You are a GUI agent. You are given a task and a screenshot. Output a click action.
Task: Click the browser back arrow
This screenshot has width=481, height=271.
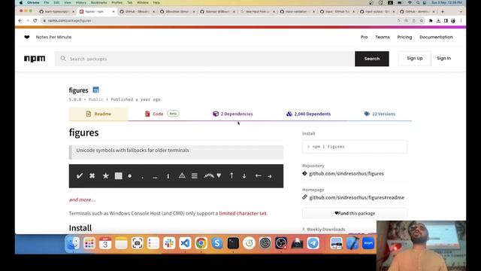pyautogui.click(x=20, y=20)
